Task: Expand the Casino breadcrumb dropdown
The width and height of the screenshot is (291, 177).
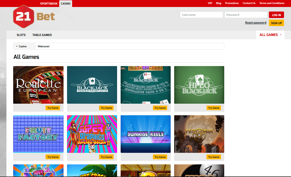Action: 24,46
